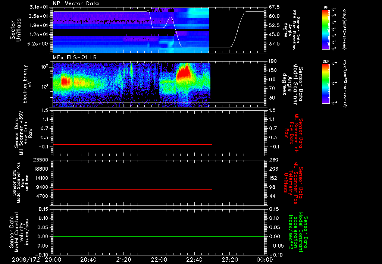Click the '18800' scanner position tick
This screenshot has width=382, height=264.
(41, 169)
